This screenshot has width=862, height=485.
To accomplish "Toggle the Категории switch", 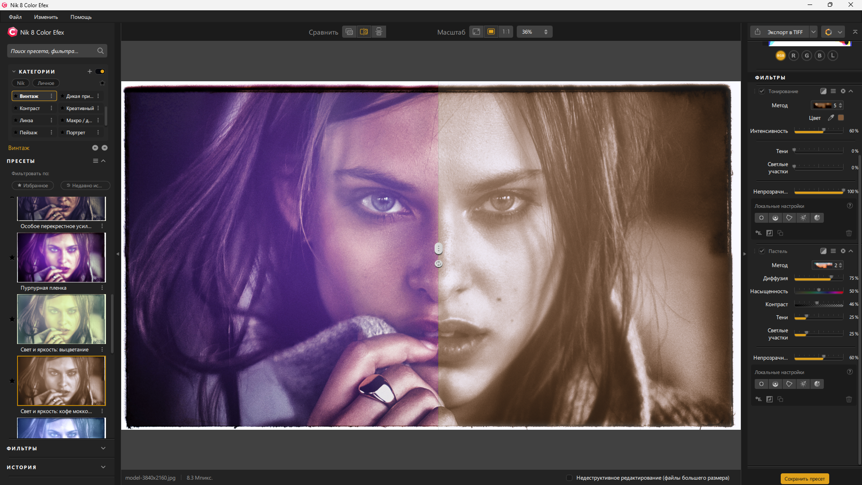I will pos(100,71).
